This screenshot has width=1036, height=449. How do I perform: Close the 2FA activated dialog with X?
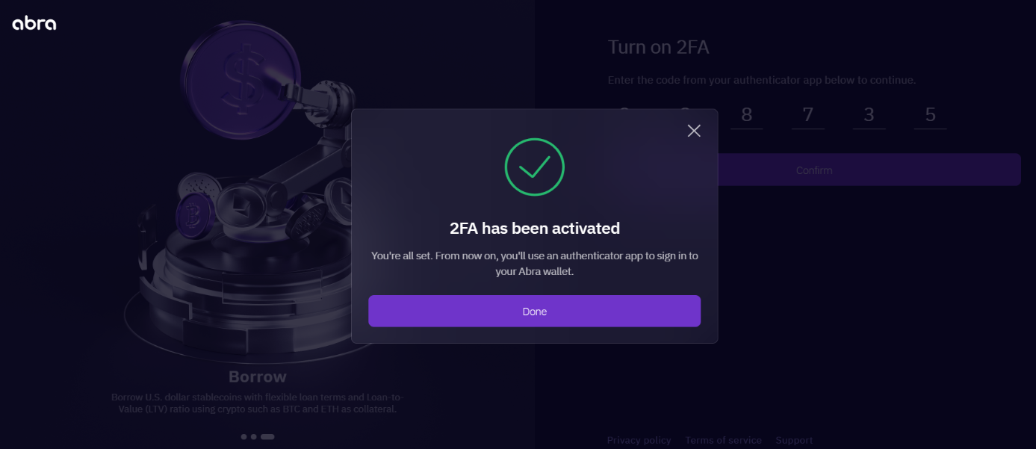tap(694, 131)
